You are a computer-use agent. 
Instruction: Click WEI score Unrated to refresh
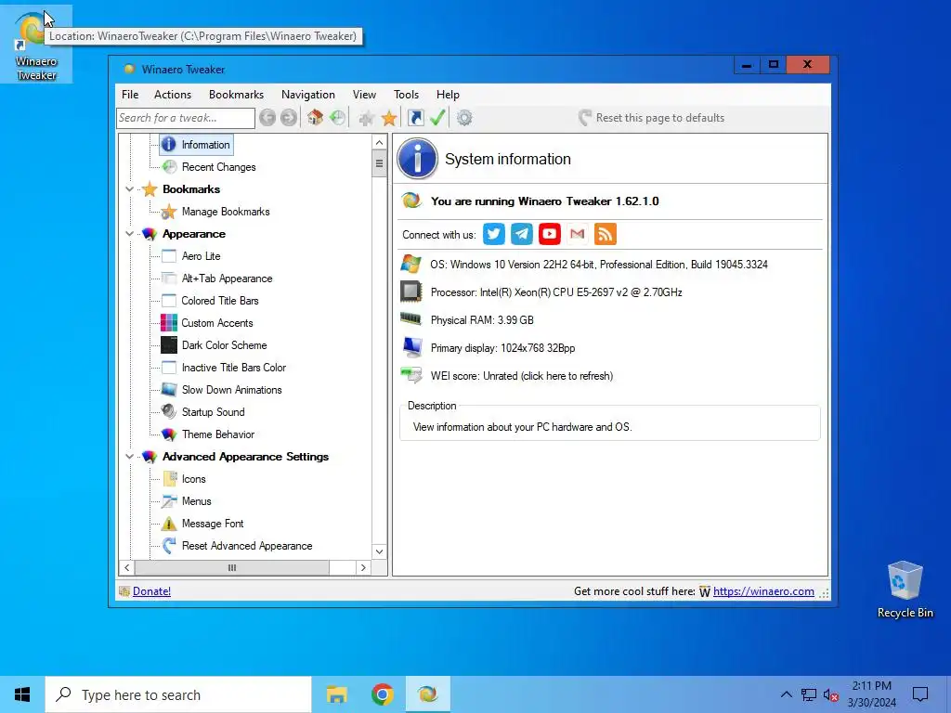click(522, 376)
